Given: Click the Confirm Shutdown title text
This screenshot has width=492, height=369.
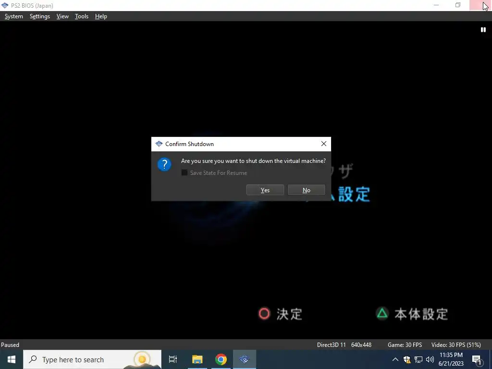Looking at the screenshot, I should click(x=189, y=144).
